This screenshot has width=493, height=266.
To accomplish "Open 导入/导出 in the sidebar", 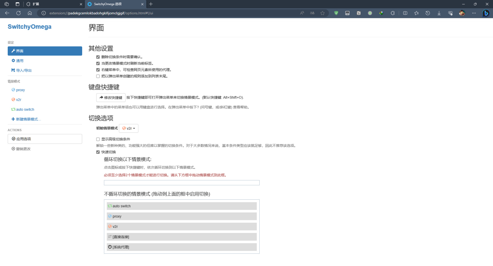I will 45,70.
